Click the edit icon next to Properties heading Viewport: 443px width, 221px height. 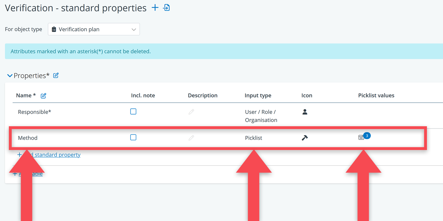(x=56, y=75)
